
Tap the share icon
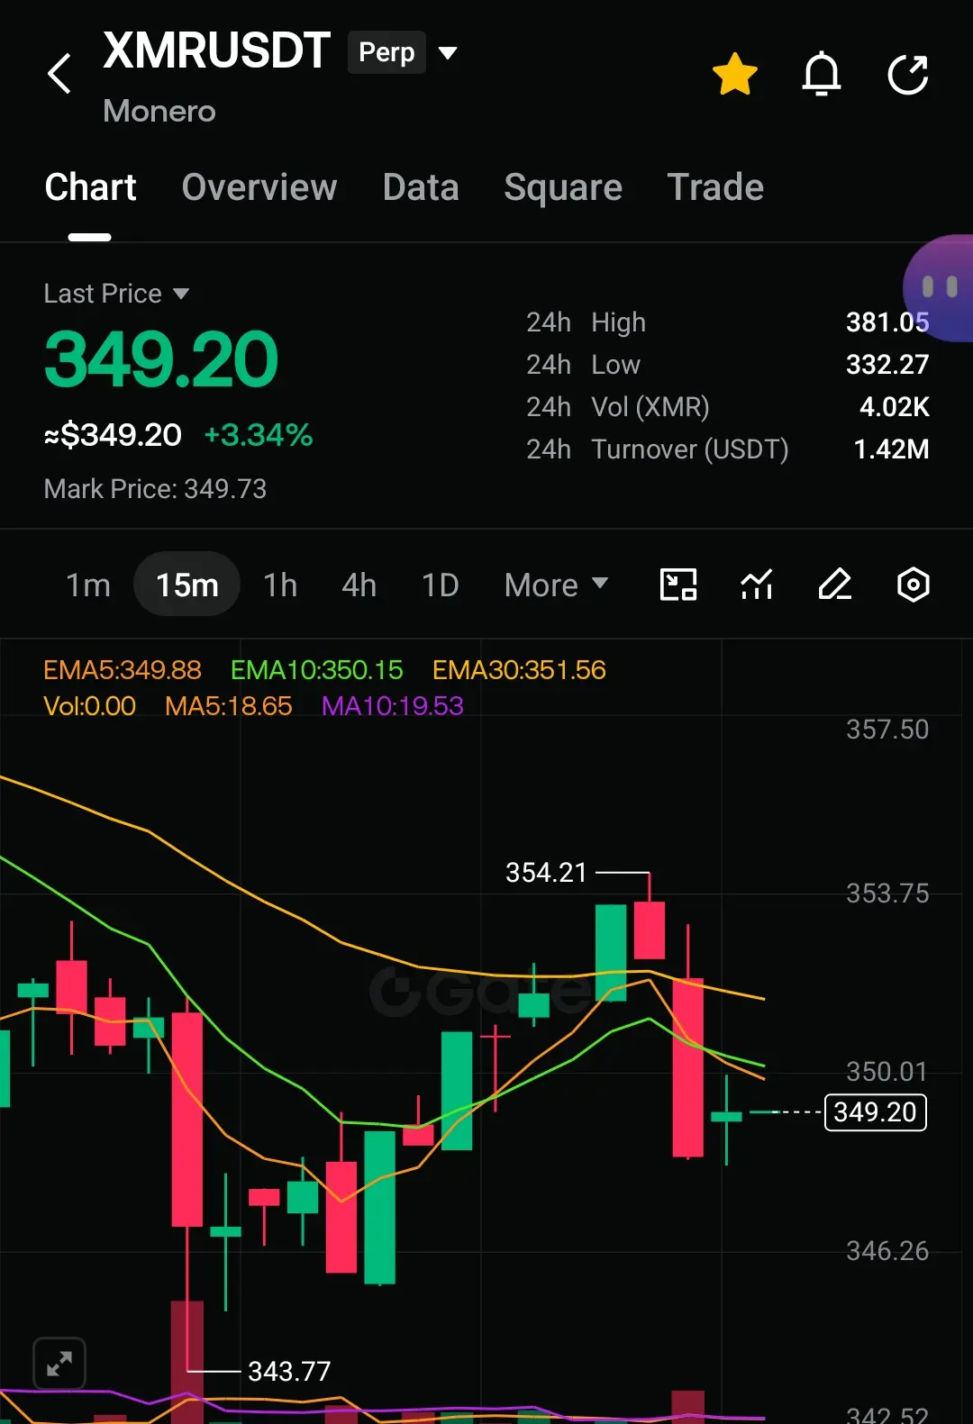pyautogui.click(x=908, y=74)
